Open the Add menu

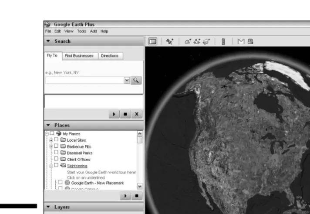tap(94, 31)
